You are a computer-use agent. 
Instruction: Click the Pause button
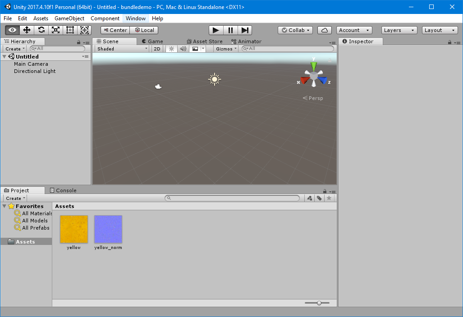click(230, 30)
